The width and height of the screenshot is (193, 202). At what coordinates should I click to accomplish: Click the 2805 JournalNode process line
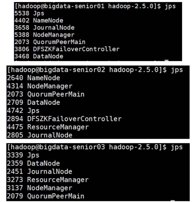40,135
